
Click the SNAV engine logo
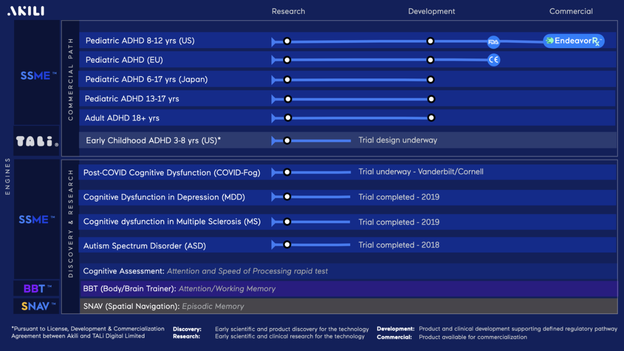37,307
